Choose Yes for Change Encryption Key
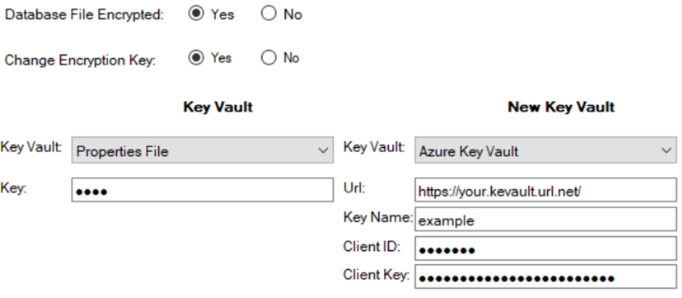 click(x=196, y=59)
